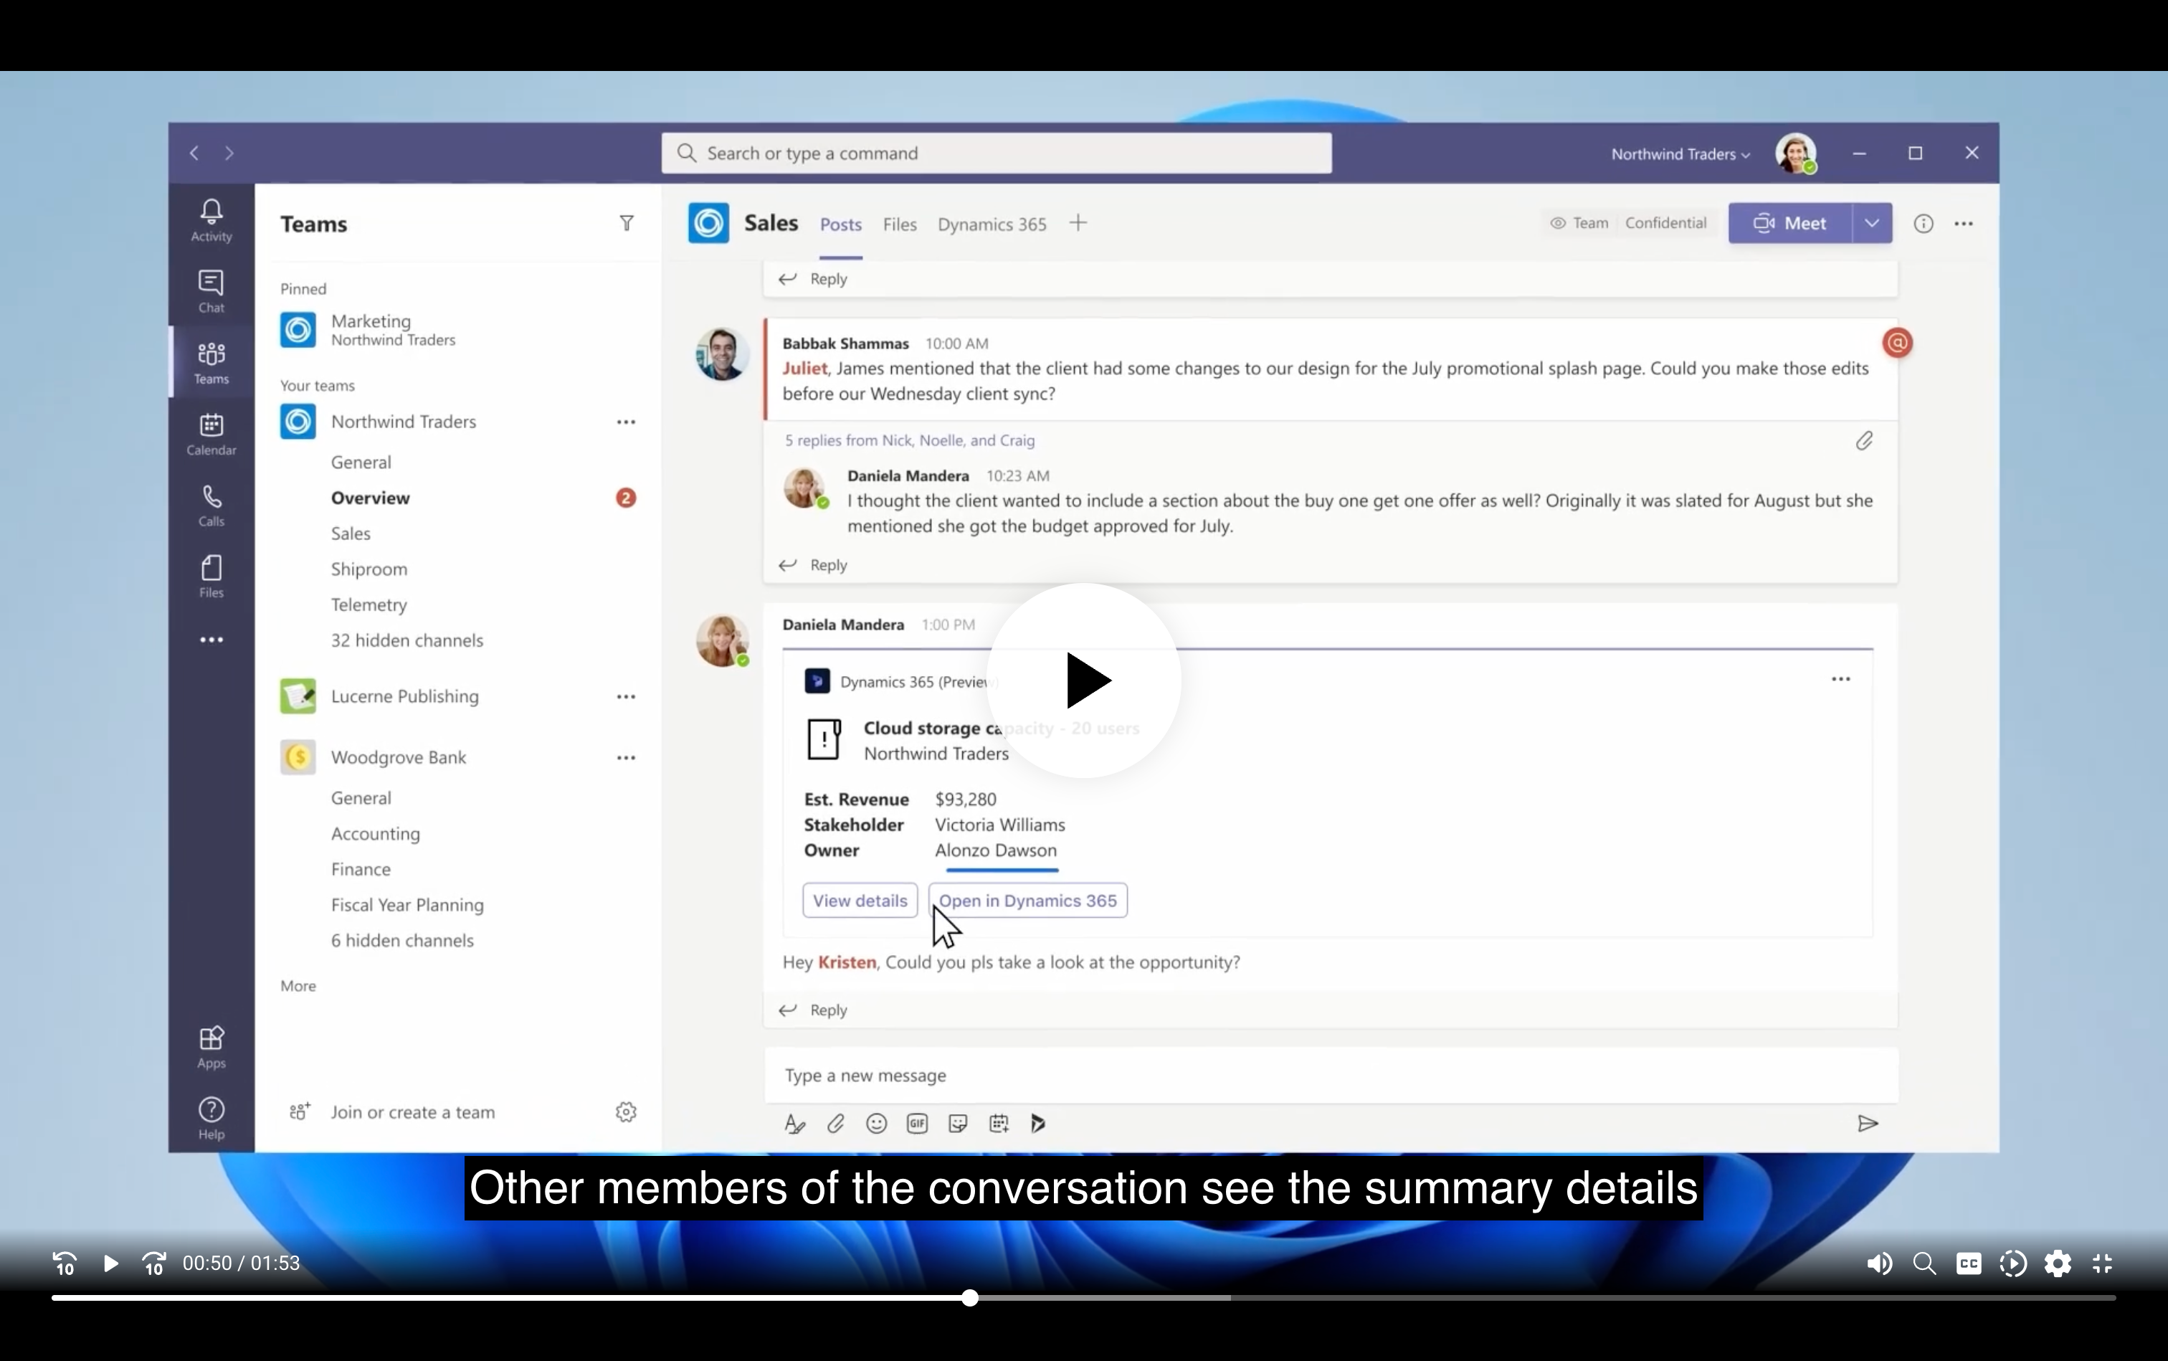Reply to Daniela's Dynamics 365 post
Image resolution: width=2168 pixels, height=1361 pixels.
point(814,1010)
